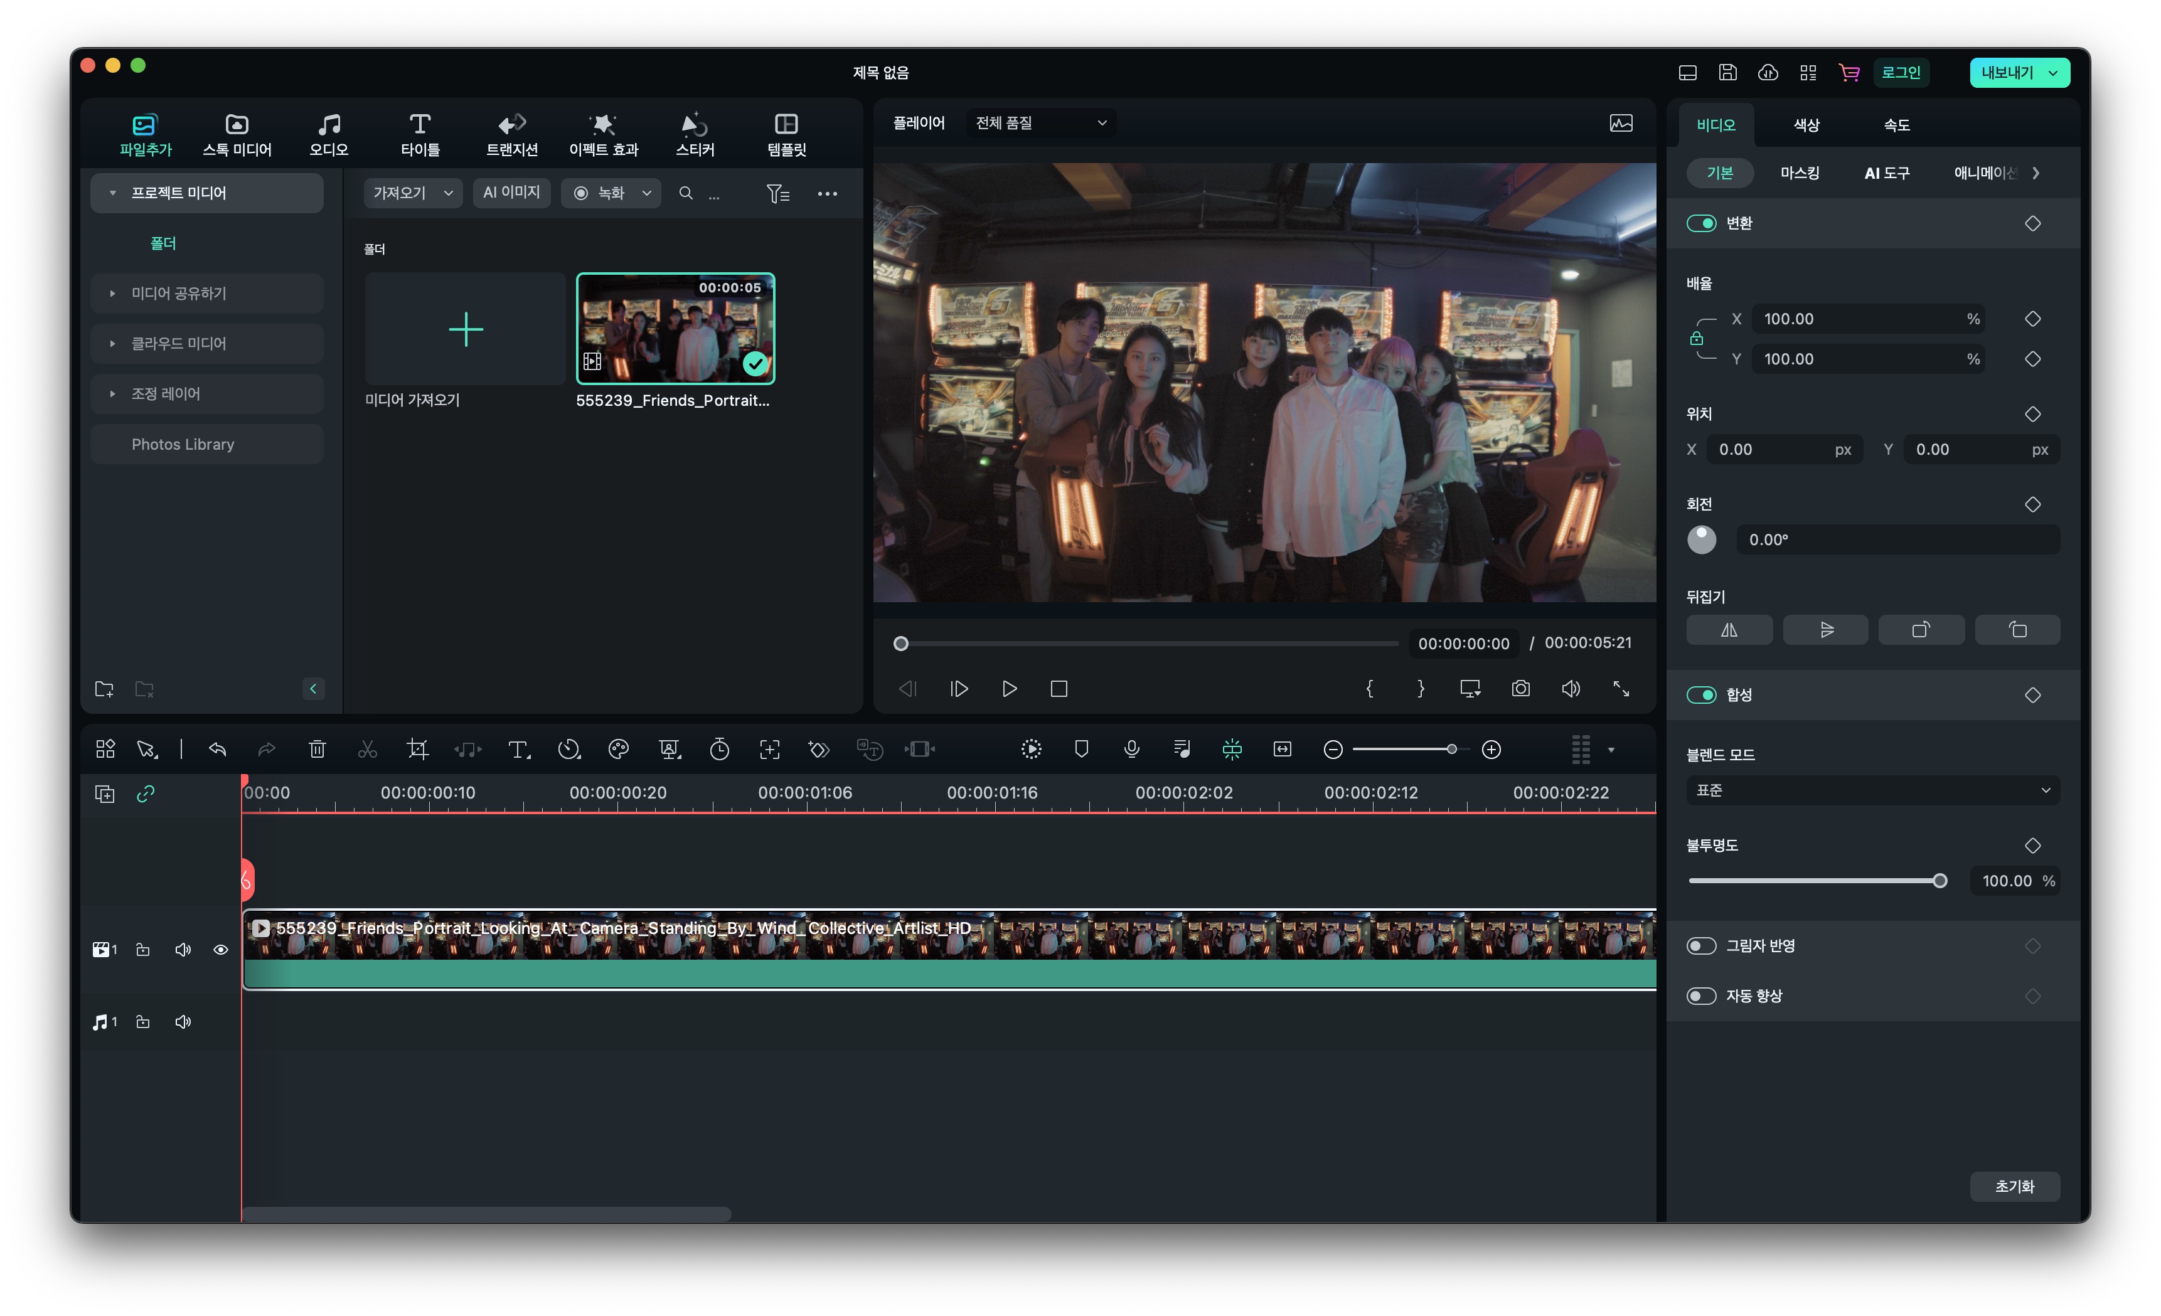Switch to the 색상 tab
This screenshot has height=1316, width=2161.
pyautogui.click(x=1806, y=124)
